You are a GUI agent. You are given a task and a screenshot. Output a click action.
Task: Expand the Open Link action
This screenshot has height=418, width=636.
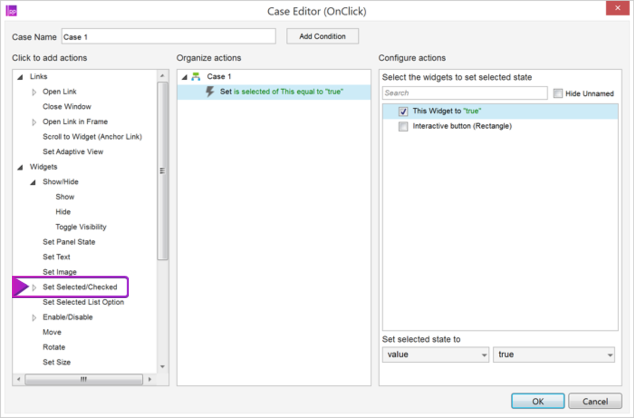[x=34, y=92]
